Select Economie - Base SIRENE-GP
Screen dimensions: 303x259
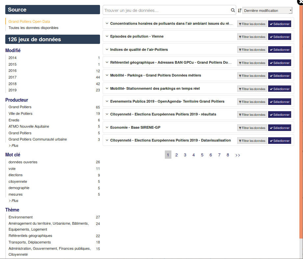279,128
